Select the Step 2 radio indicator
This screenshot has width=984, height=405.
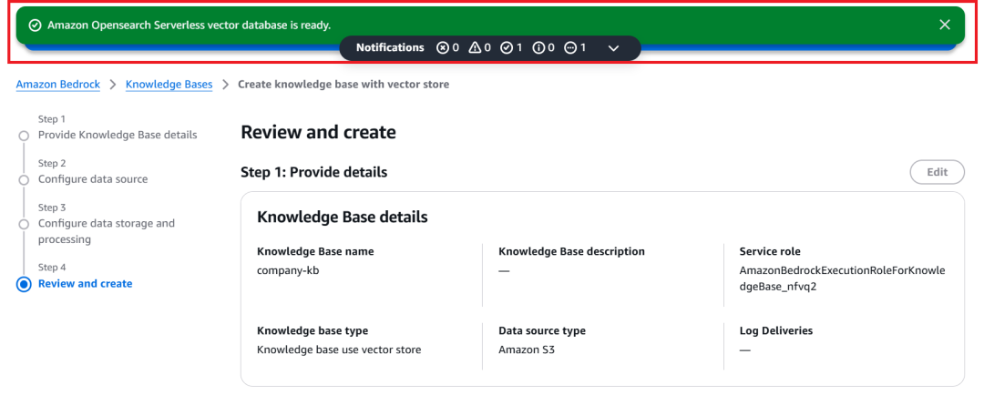click(x=24, y=179)
